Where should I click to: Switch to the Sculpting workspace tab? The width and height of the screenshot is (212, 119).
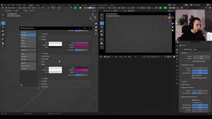tap(45, 5)
